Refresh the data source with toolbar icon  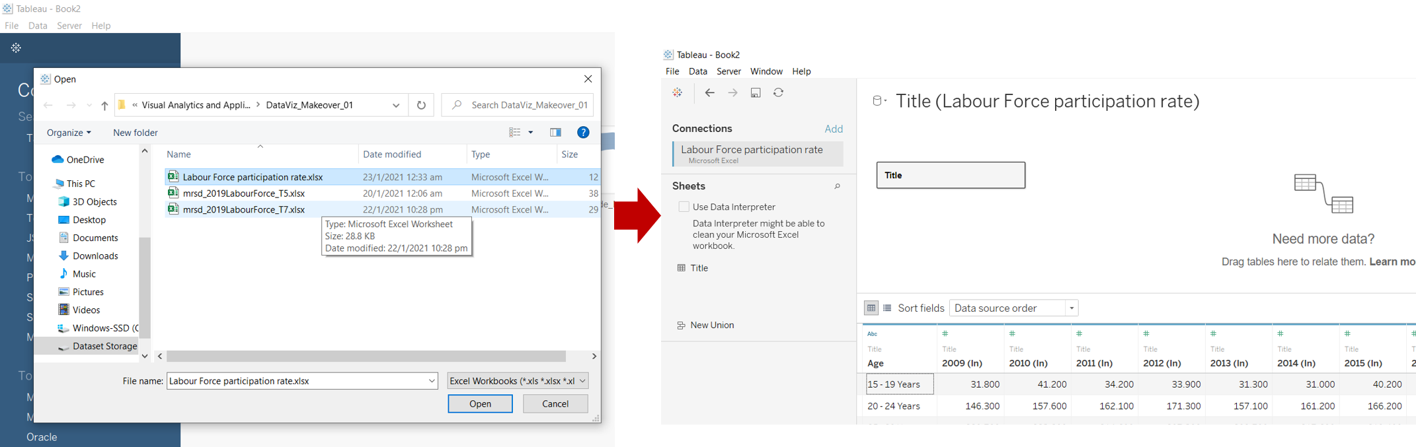point(779,93)
